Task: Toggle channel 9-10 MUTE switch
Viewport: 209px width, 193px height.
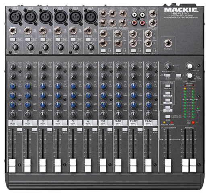Action: (x=125, y=123)
